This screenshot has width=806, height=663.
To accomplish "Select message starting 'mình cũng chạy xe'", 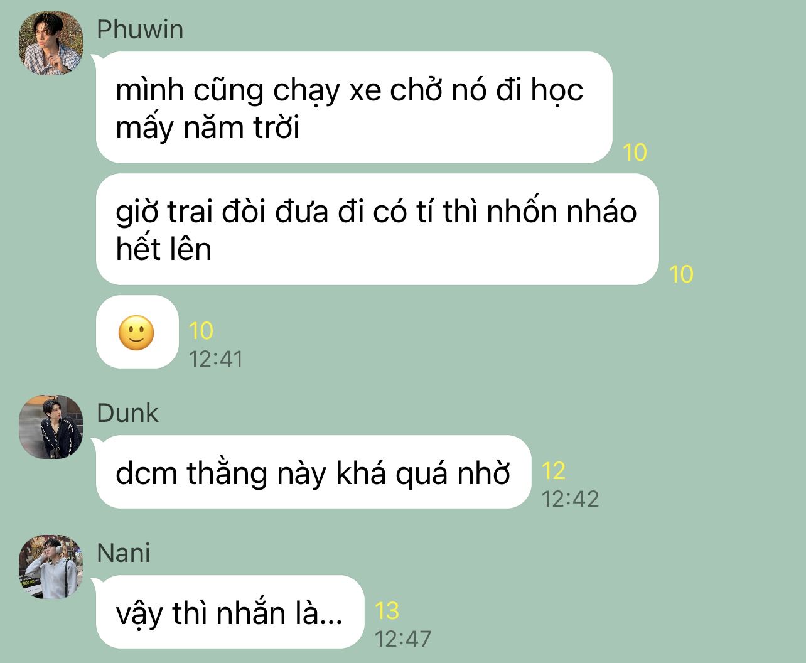I will click(x=354, y=107).
